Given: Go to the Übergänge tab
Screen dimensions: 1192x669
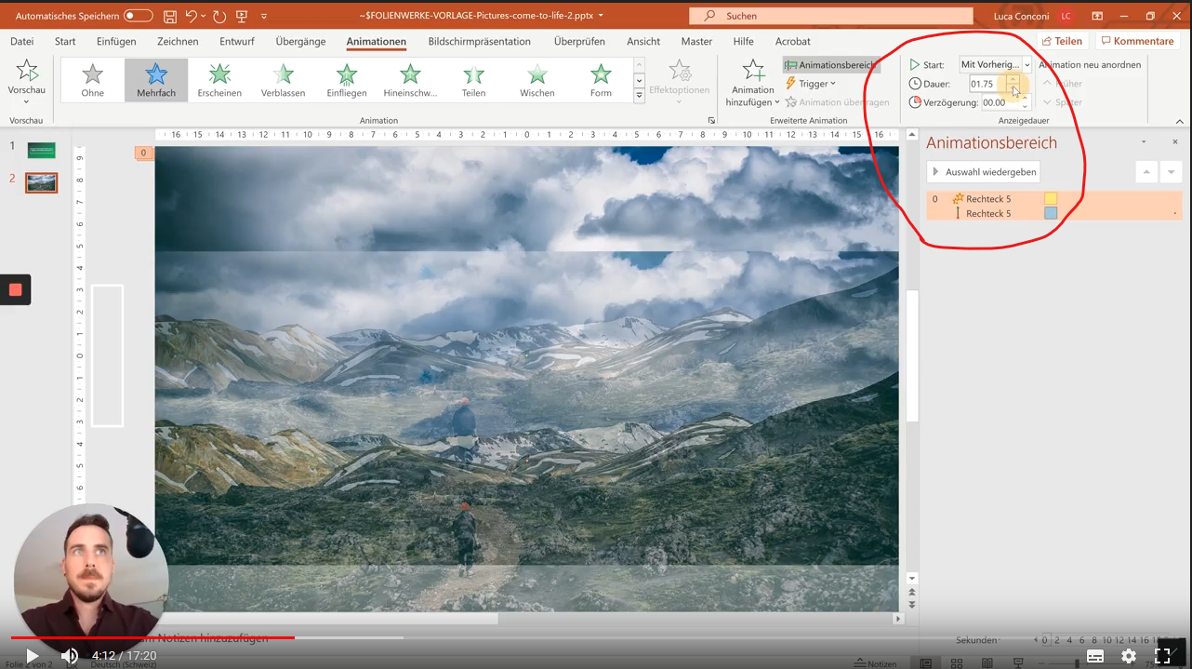Looking at the screenshot, I should tap(300, 41).
